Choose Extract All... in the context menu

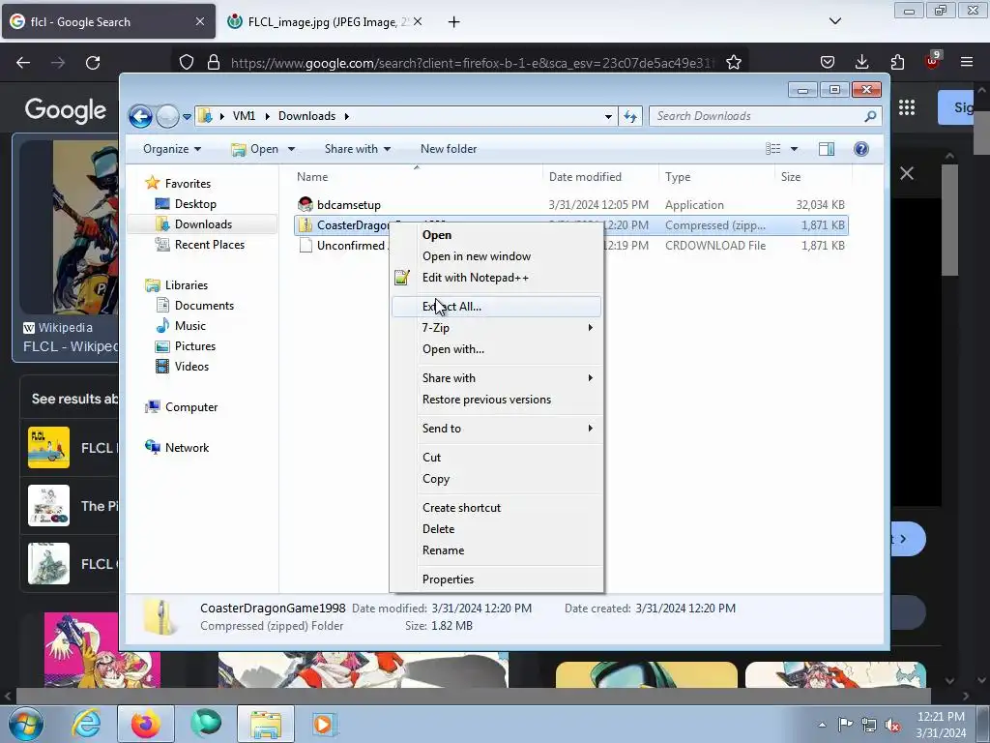click(x=496, y=307)
